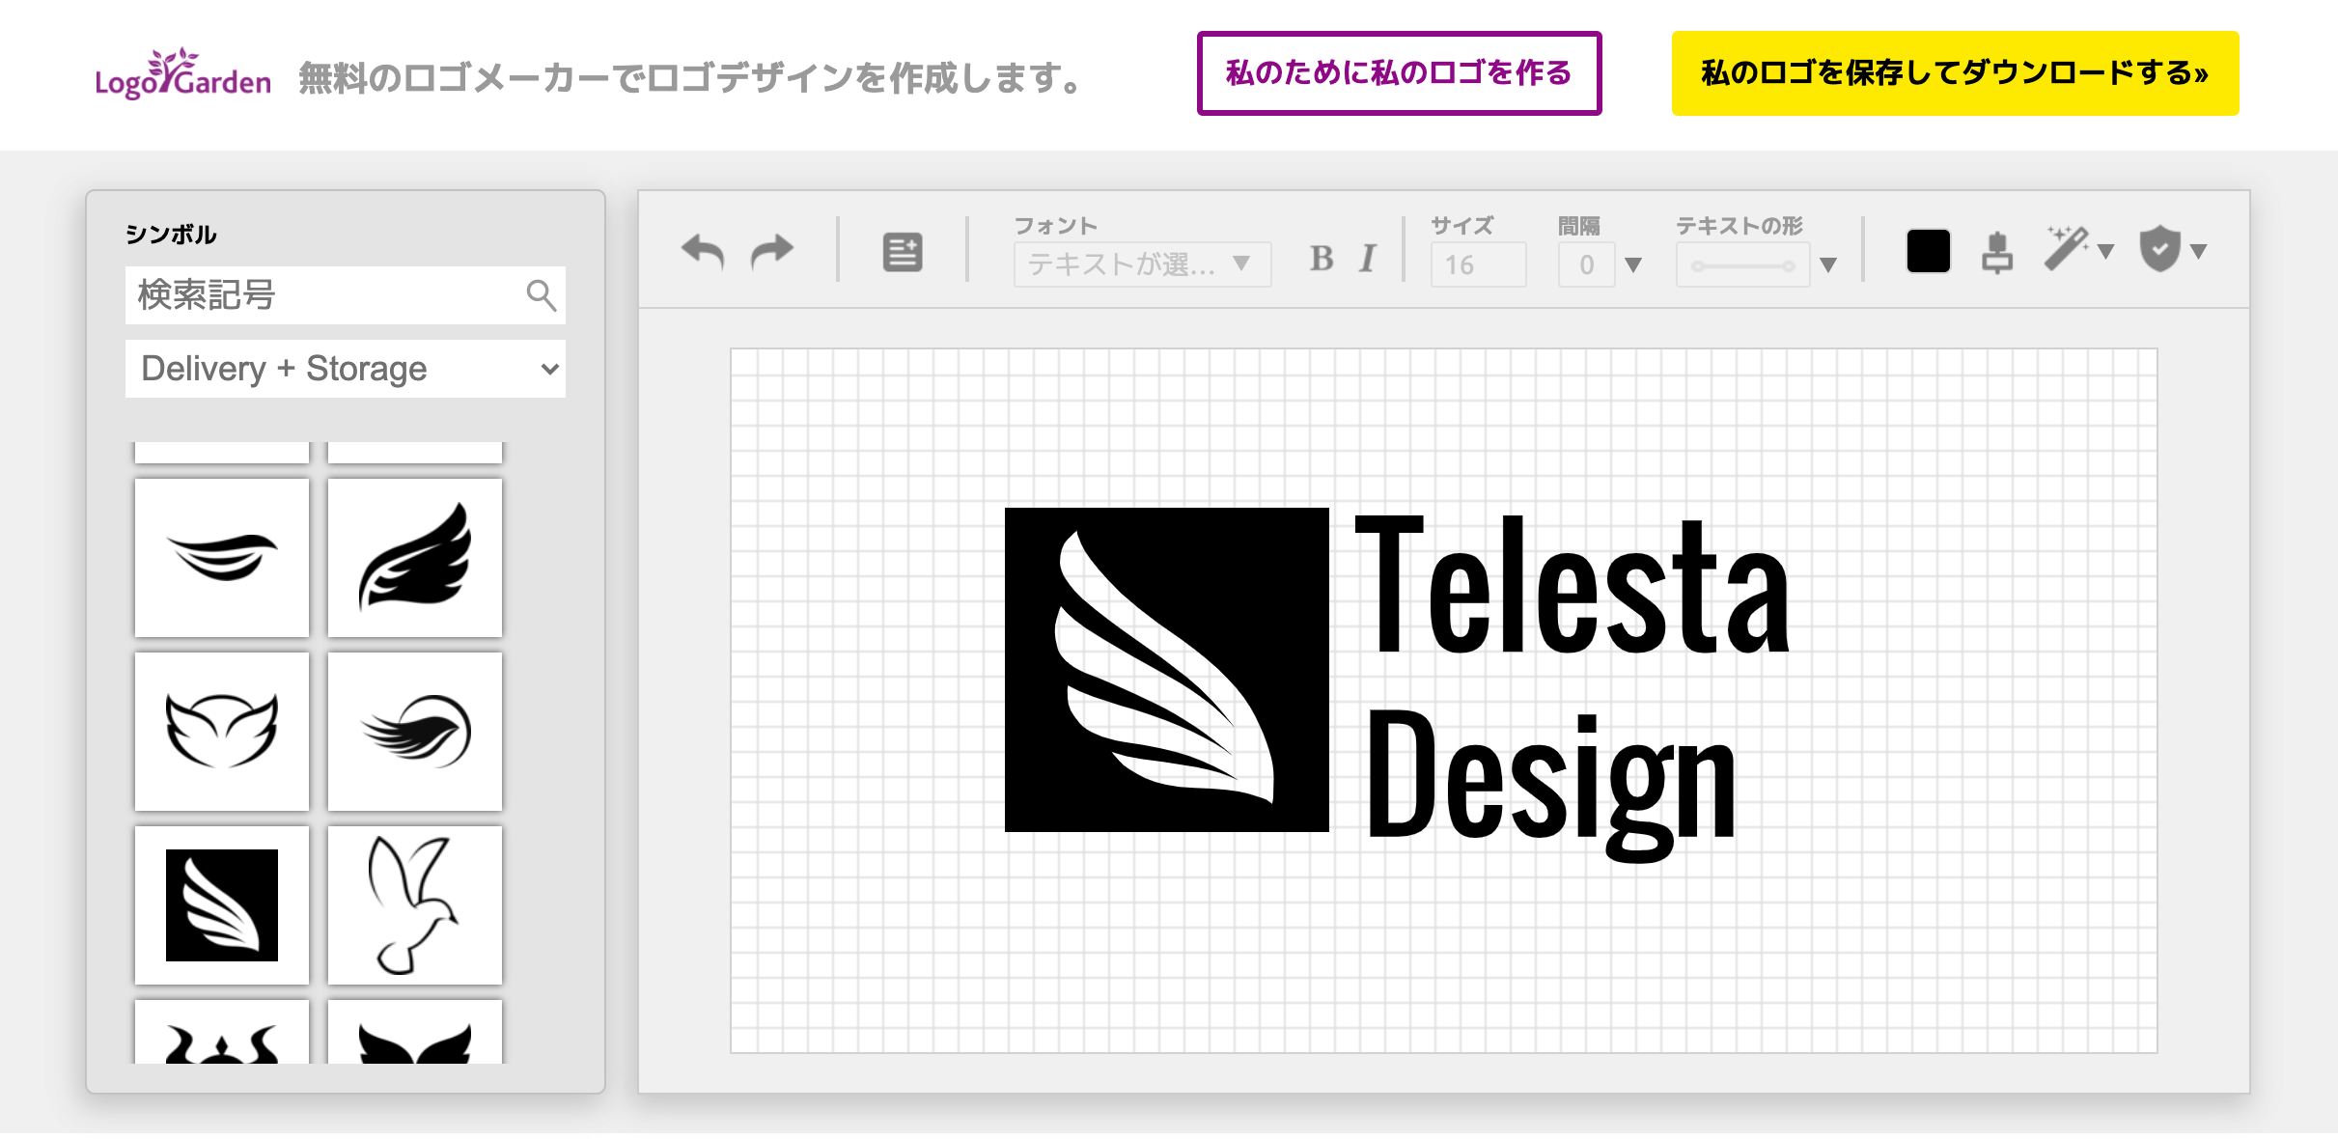Click the stamp alignment icon
Image resolution: width=2338 pixels, height=1139 pixels.
(1995, 251)
